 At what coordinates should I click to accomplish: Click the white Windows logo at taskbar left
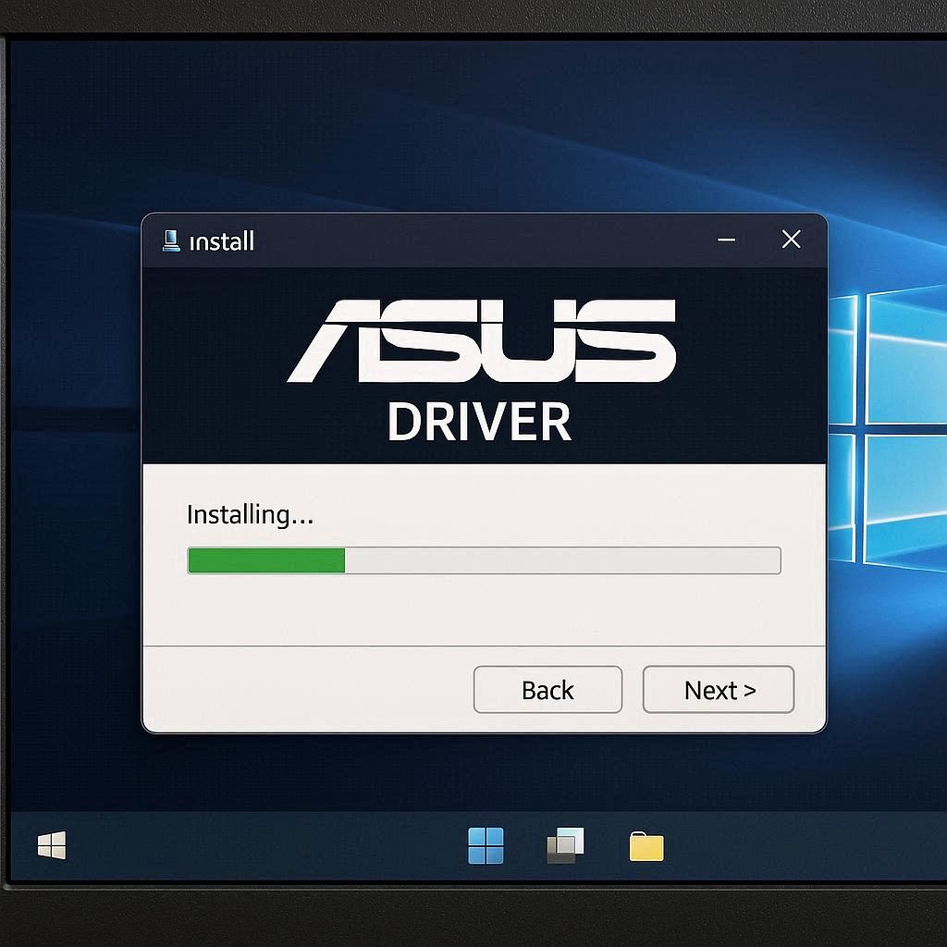[x=52, y=845]
